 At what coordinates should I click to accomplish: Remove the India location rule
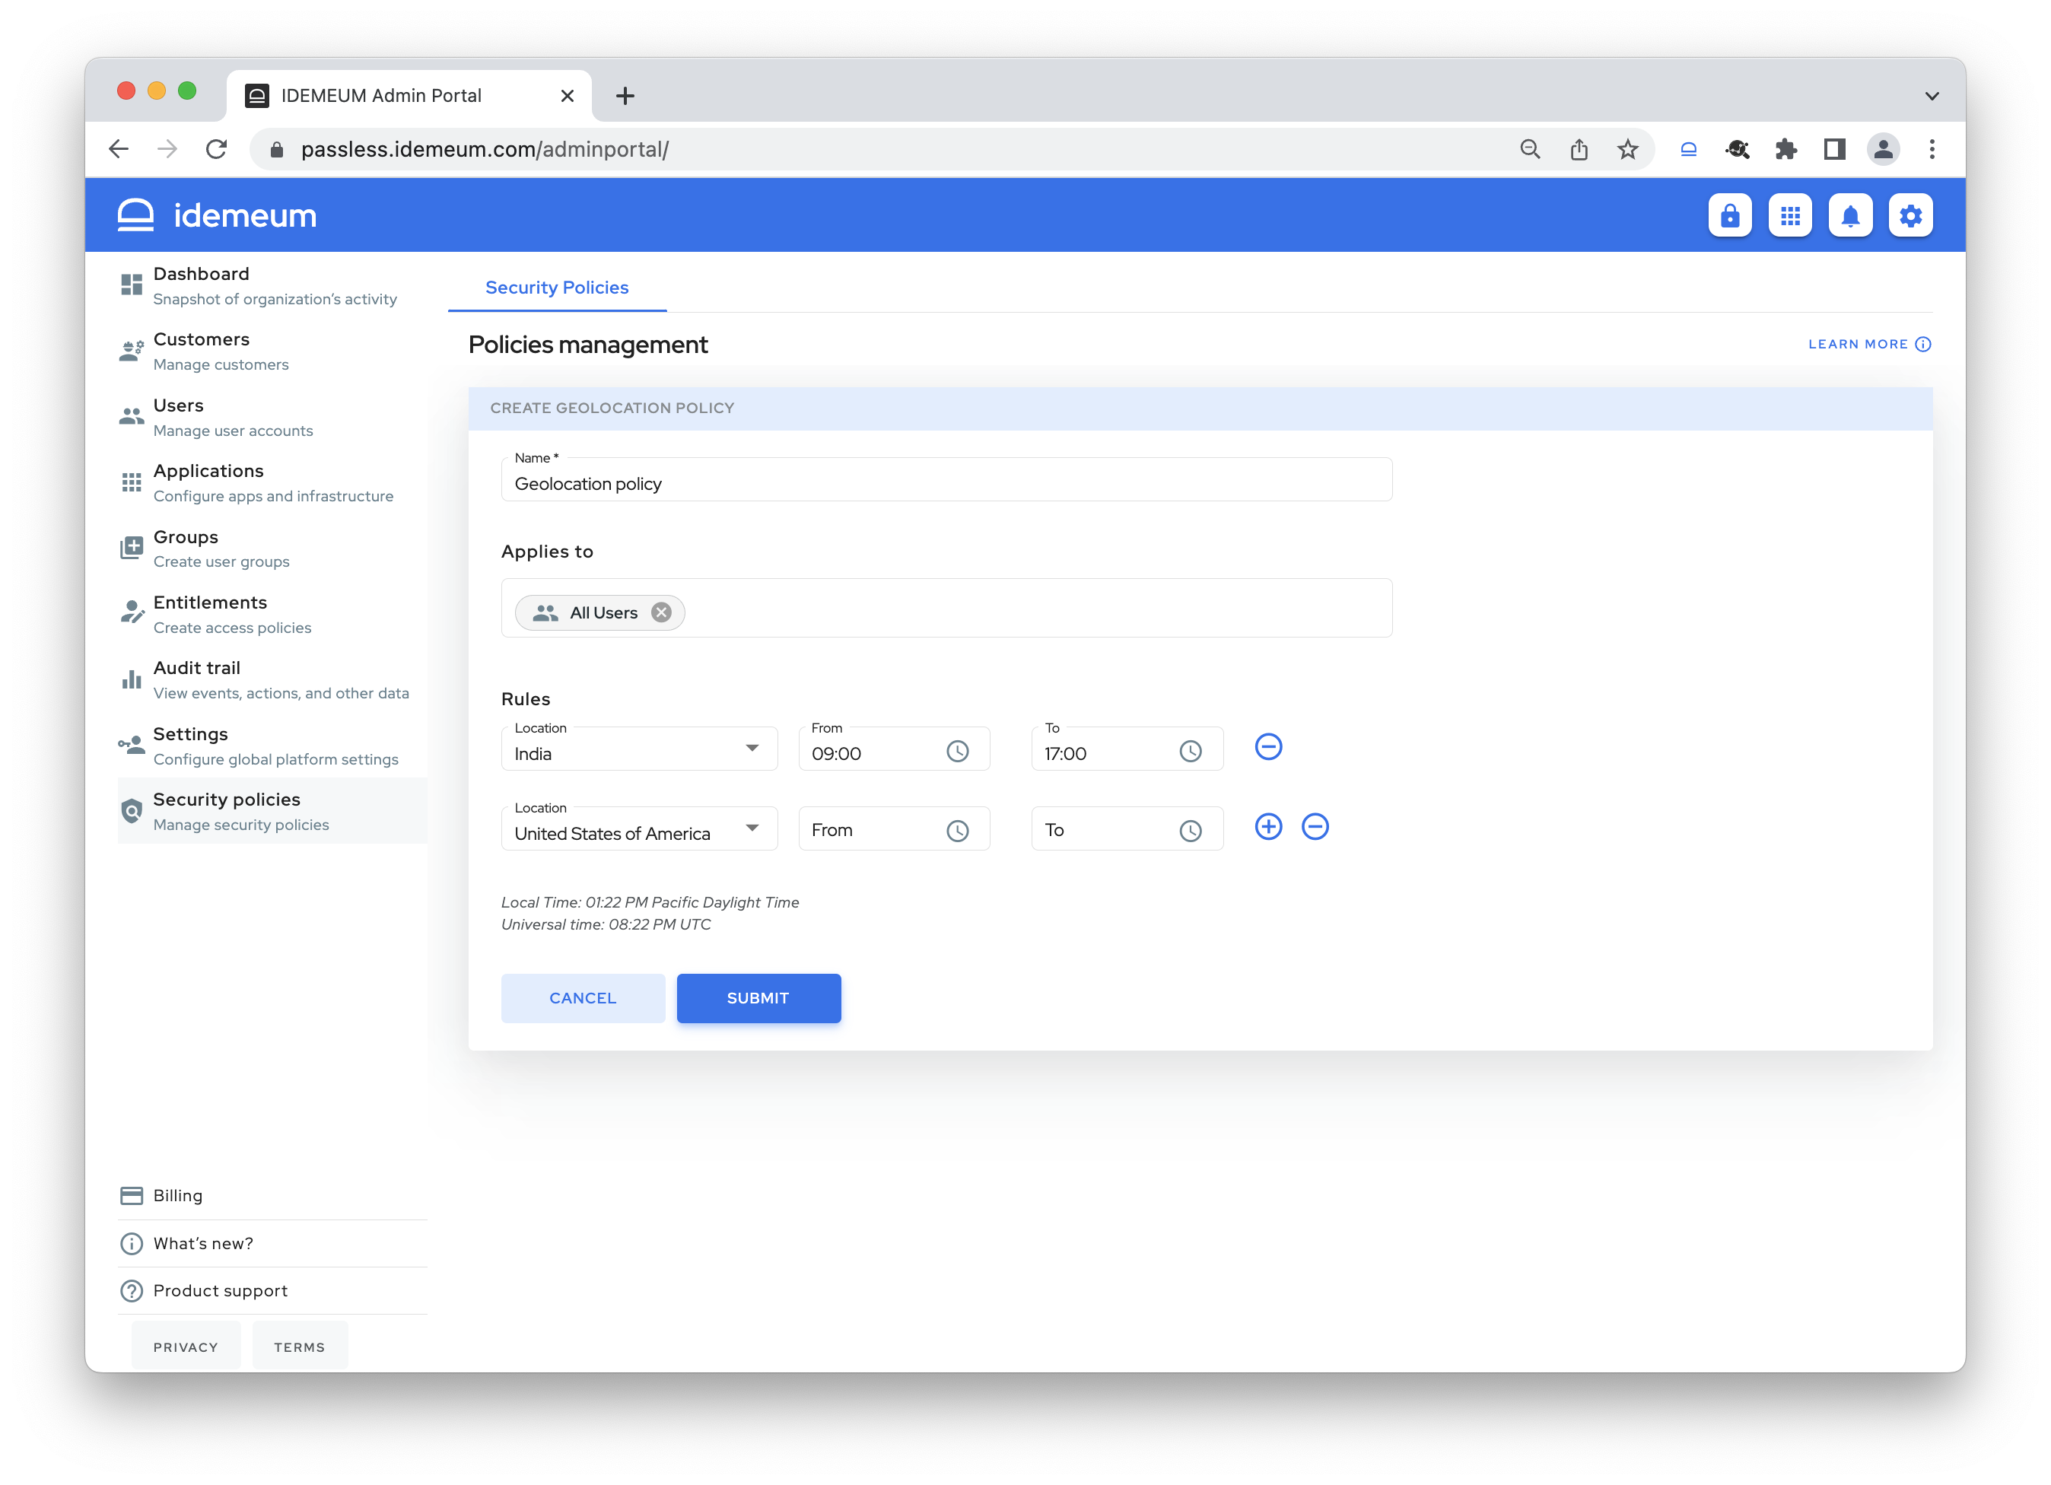1268,747
